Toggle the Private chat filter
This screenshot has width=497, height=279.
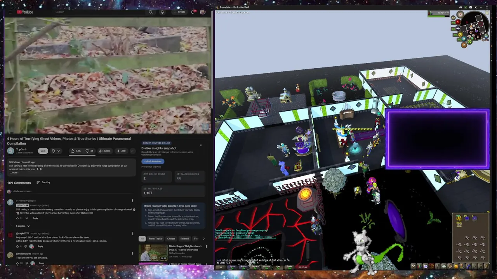pos(255,267)
